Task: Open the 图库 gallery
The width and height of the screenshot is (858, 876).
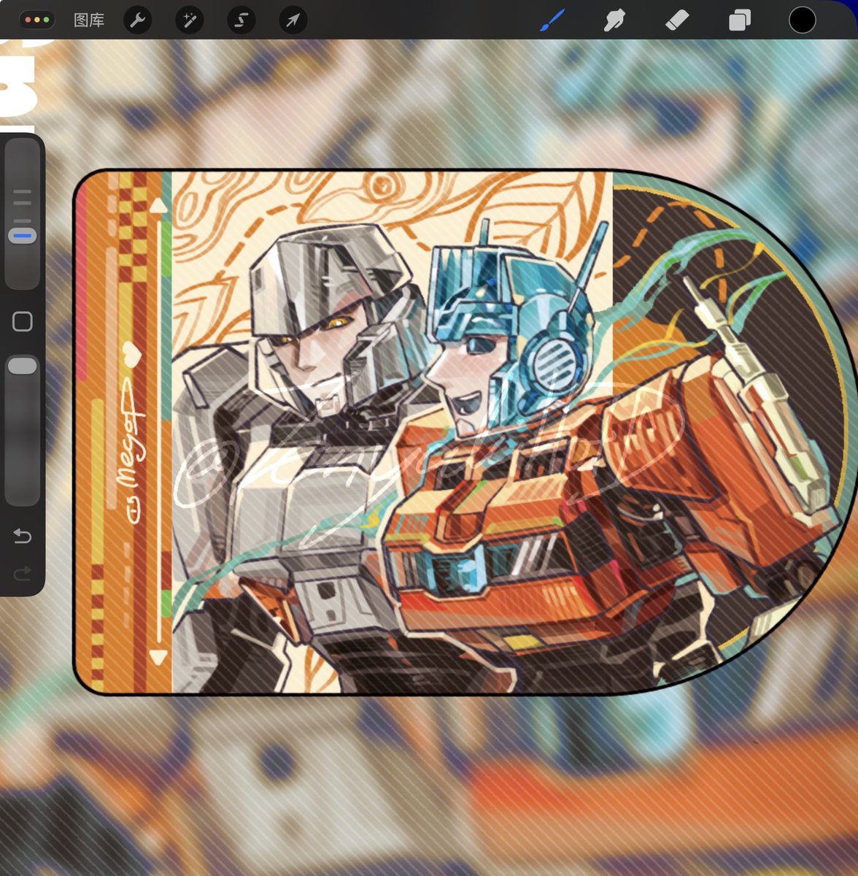Action: [89, 20]
